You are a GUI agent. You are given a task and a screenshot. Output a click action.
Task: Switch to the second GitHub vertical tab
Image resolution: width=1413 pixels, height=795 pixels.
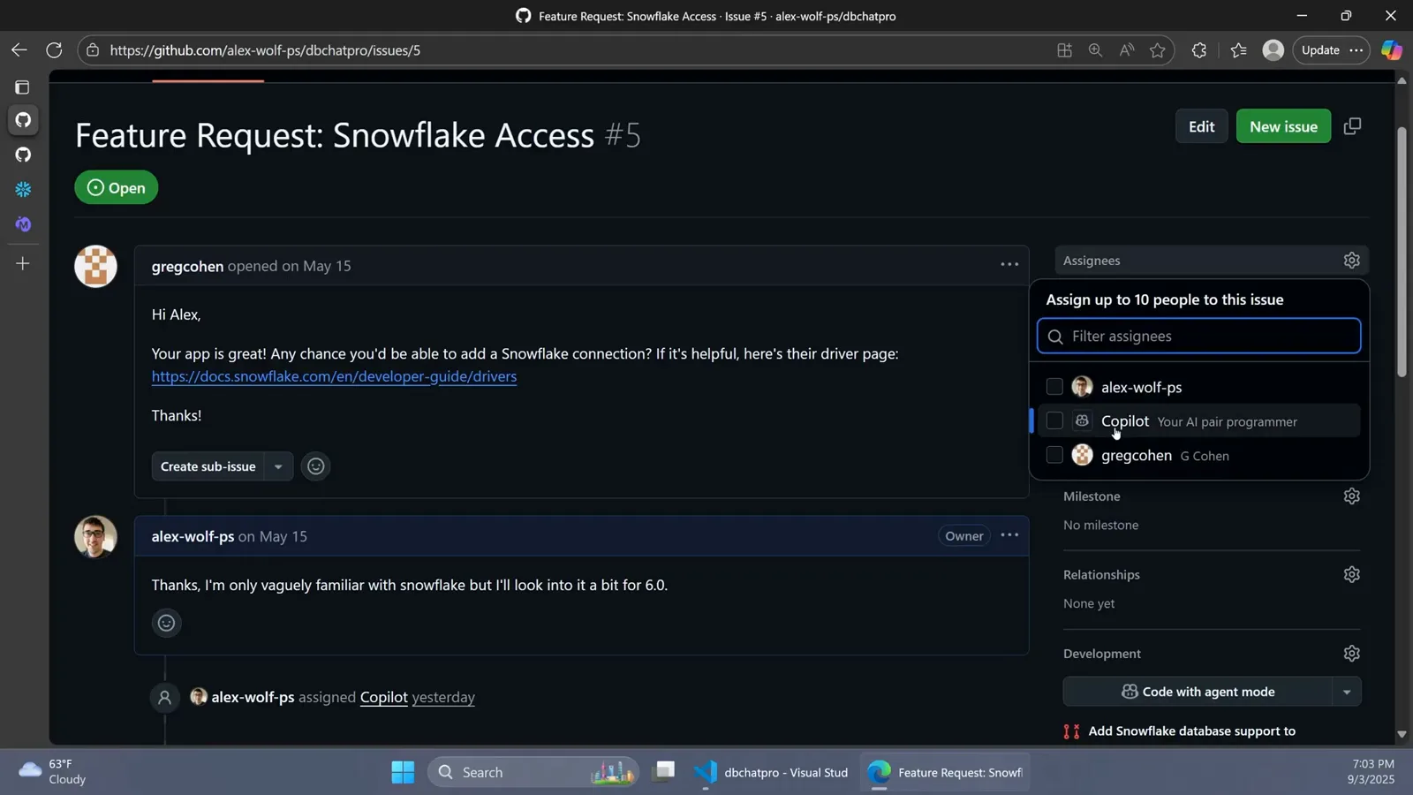[x=23, y=155]
